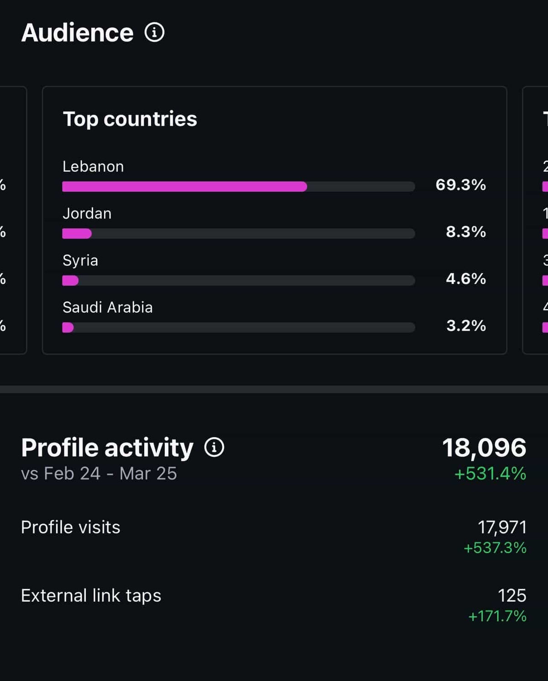The width and height of the screenshot is (548, 681).
Task: Tap the vs Feb 24 - Mar 25 date range
Action: click(99, 474)
